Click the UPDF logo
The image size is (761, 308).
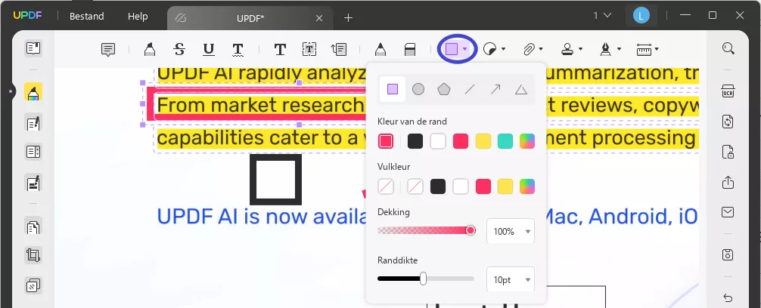pos(28,16)
